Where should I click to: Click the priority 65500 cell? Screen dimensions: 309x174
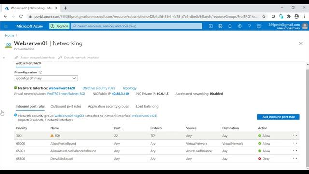pyautogui.click(x=20, y=159)
